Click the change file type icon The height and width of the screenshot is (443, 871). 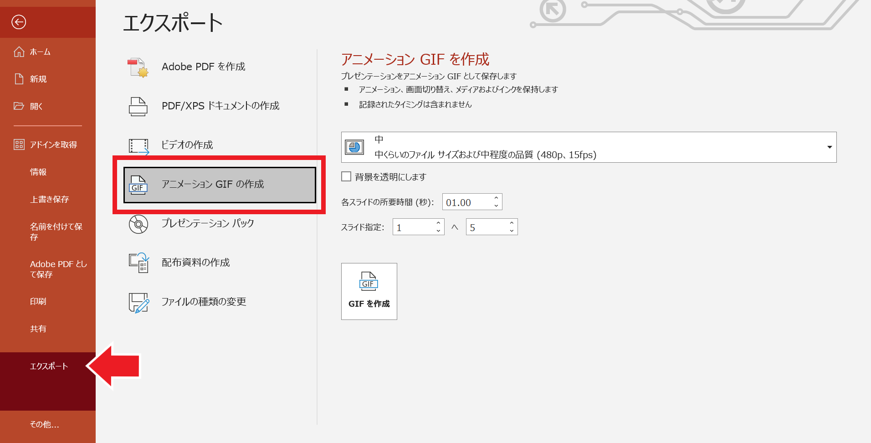pos(138,302)
